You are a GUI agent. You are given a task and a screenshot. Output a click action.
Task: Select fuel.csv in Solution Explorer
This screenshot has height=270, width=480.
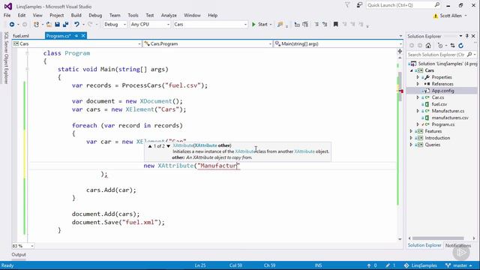pyautogui.click(x=439, y=104)
